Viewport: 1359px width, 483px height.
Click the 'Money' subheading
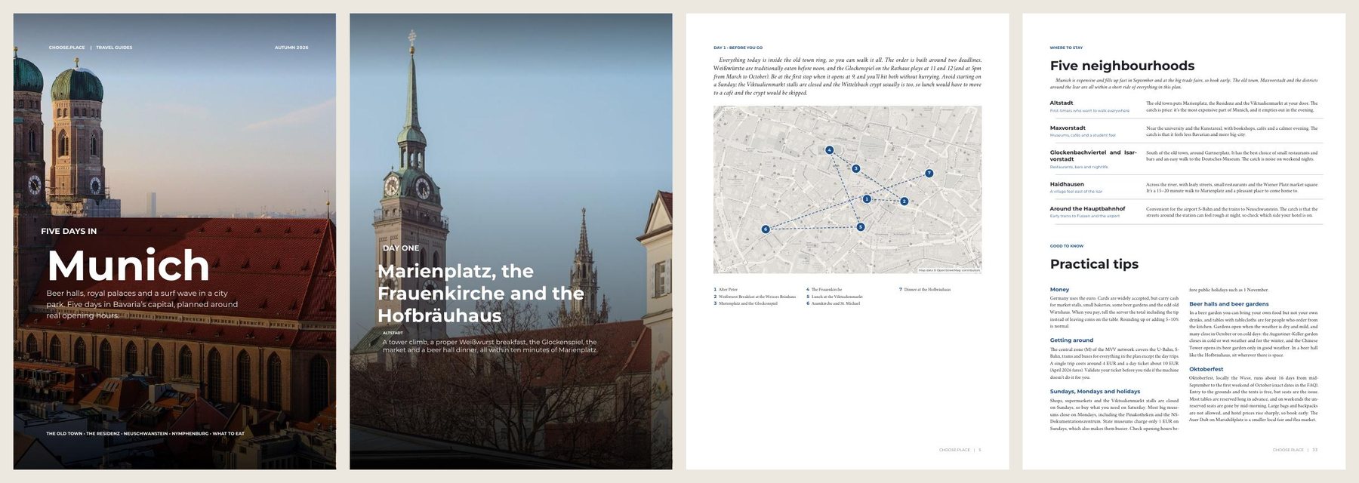pos(1059,290)
